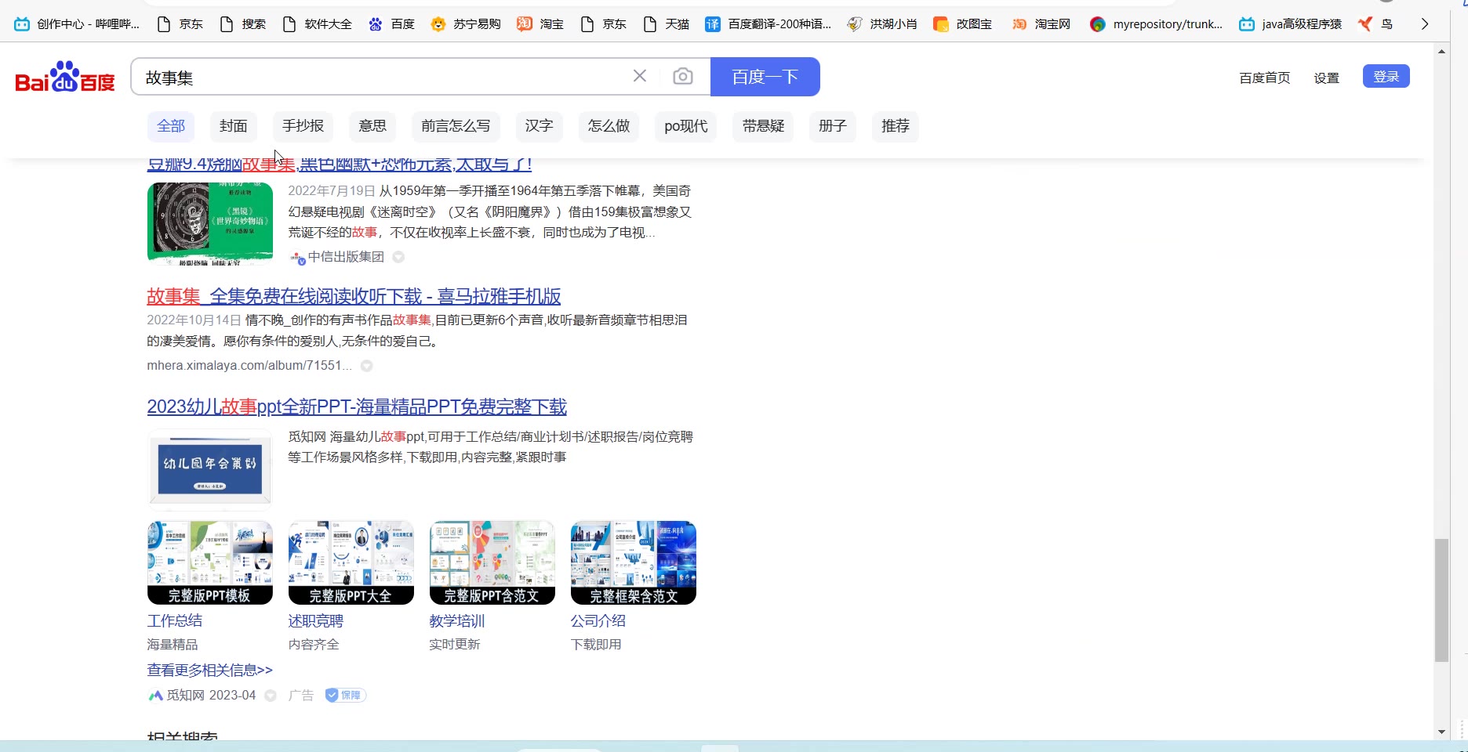The image size is (1468, 752).
Task: Open the 淘宝 bookmark
Action: (x=540, y=24)
